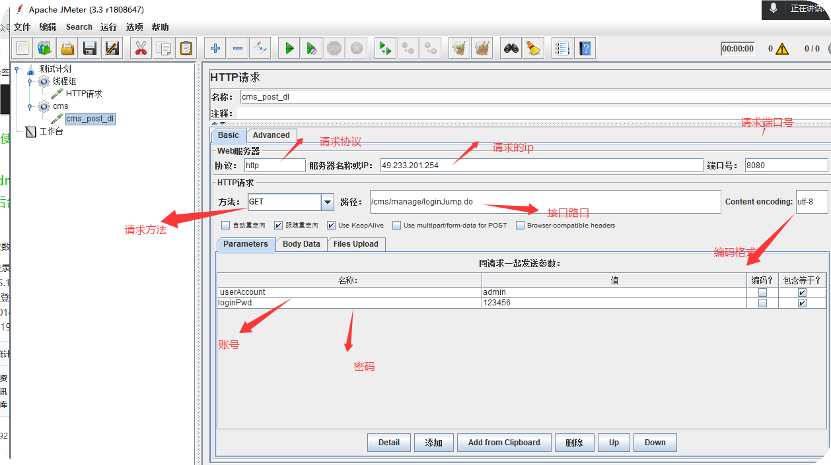The width and height of the screenshot is (831, 465).
Task: Click the Down button
Action: coord(655,443)
